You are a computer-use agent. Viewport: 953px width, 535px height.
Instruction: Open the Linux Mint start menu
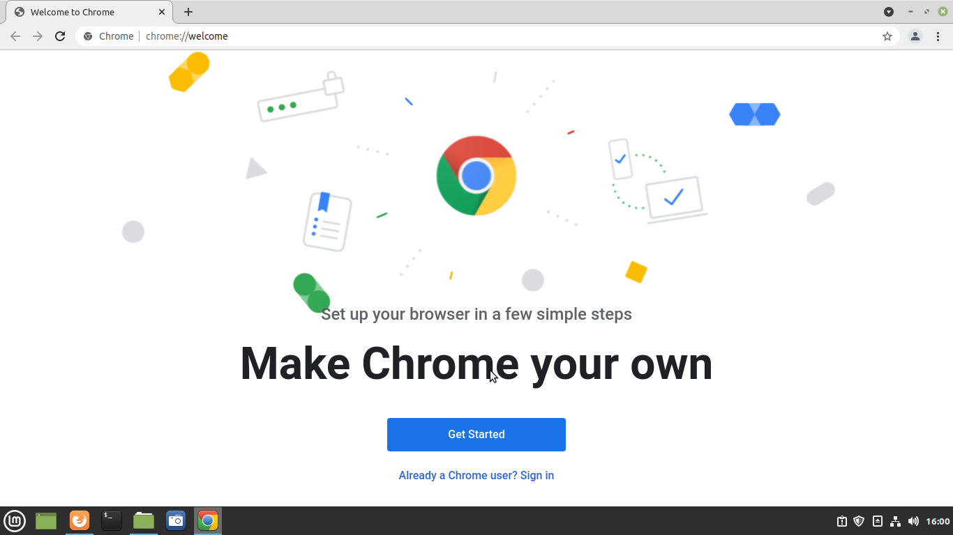point(15,520)
